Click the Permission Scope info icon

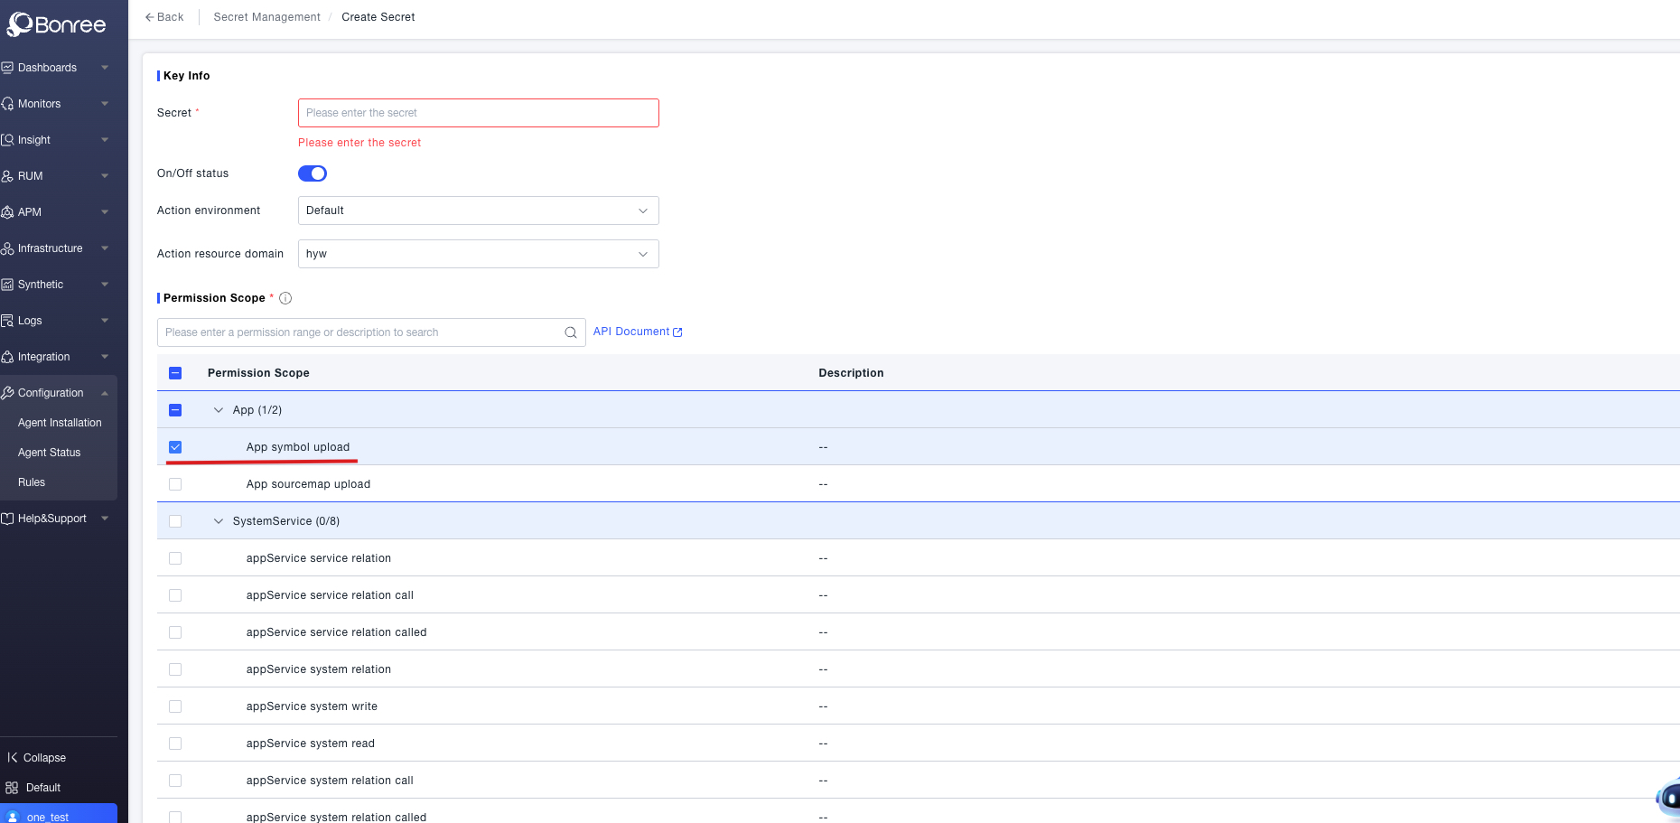click(x=285, y=298)
